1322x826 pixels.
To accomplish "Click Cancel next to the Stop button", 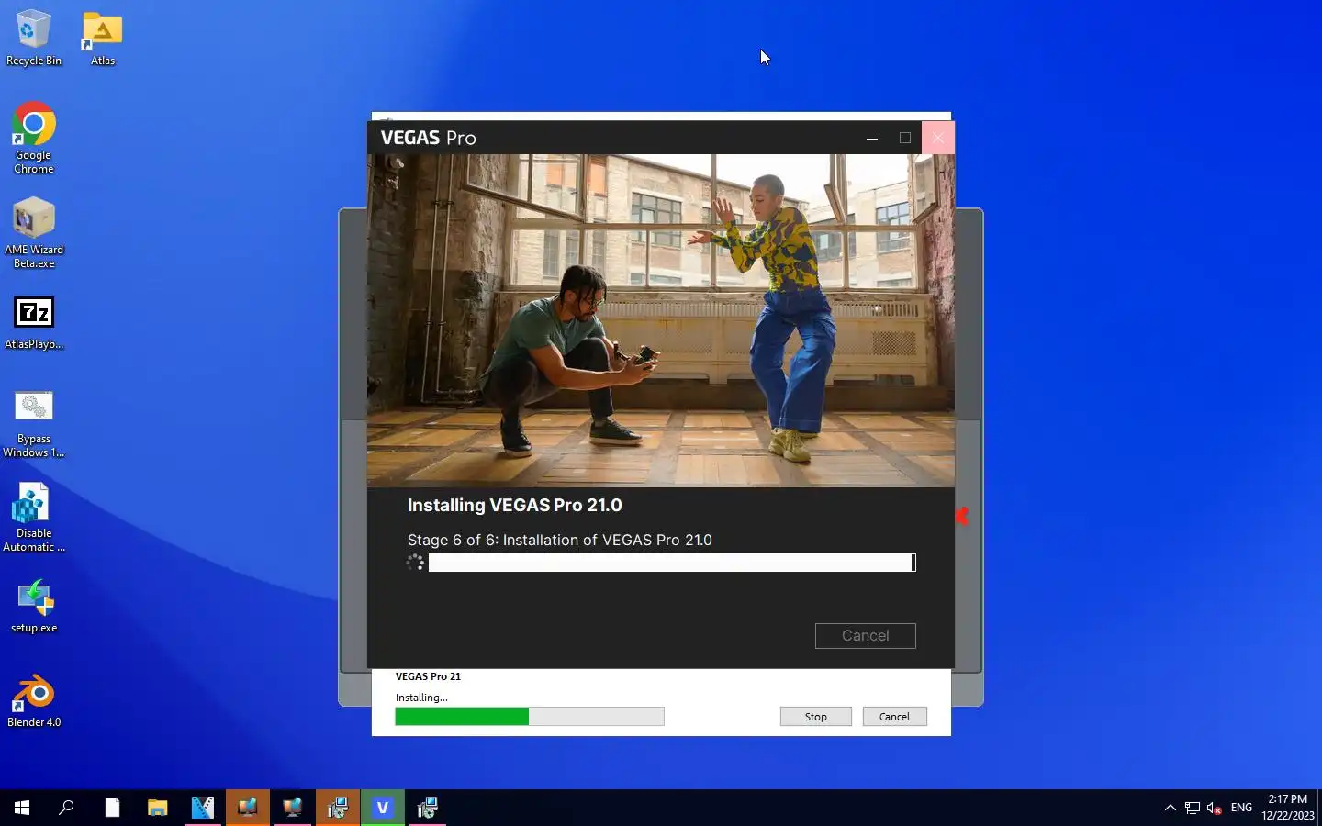I will click(x=894, y=717).
